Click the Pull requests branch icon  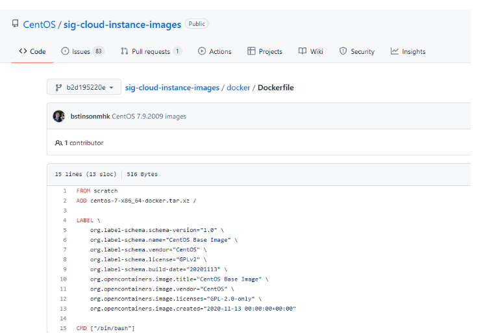[125, 51]
